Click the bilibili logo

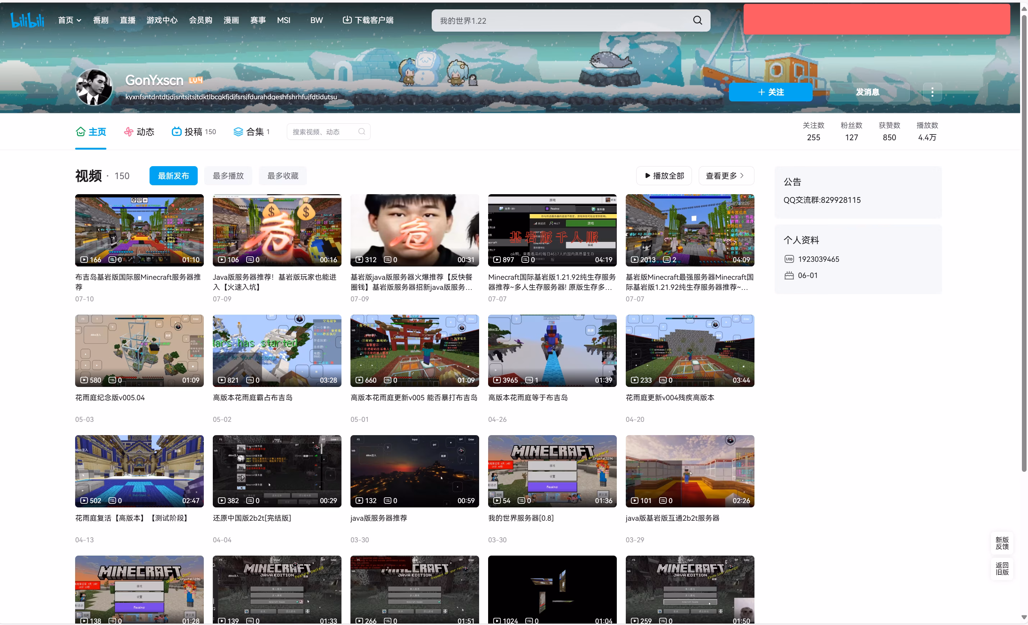pos(27,20)
